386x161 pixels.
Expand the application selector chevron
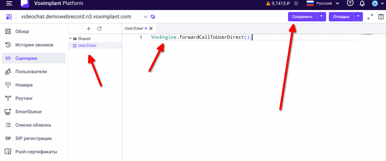(145, 17)
